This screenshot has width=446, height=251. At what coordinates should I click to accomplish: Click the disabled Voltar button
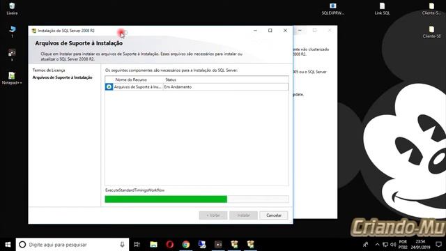point(213,215)
